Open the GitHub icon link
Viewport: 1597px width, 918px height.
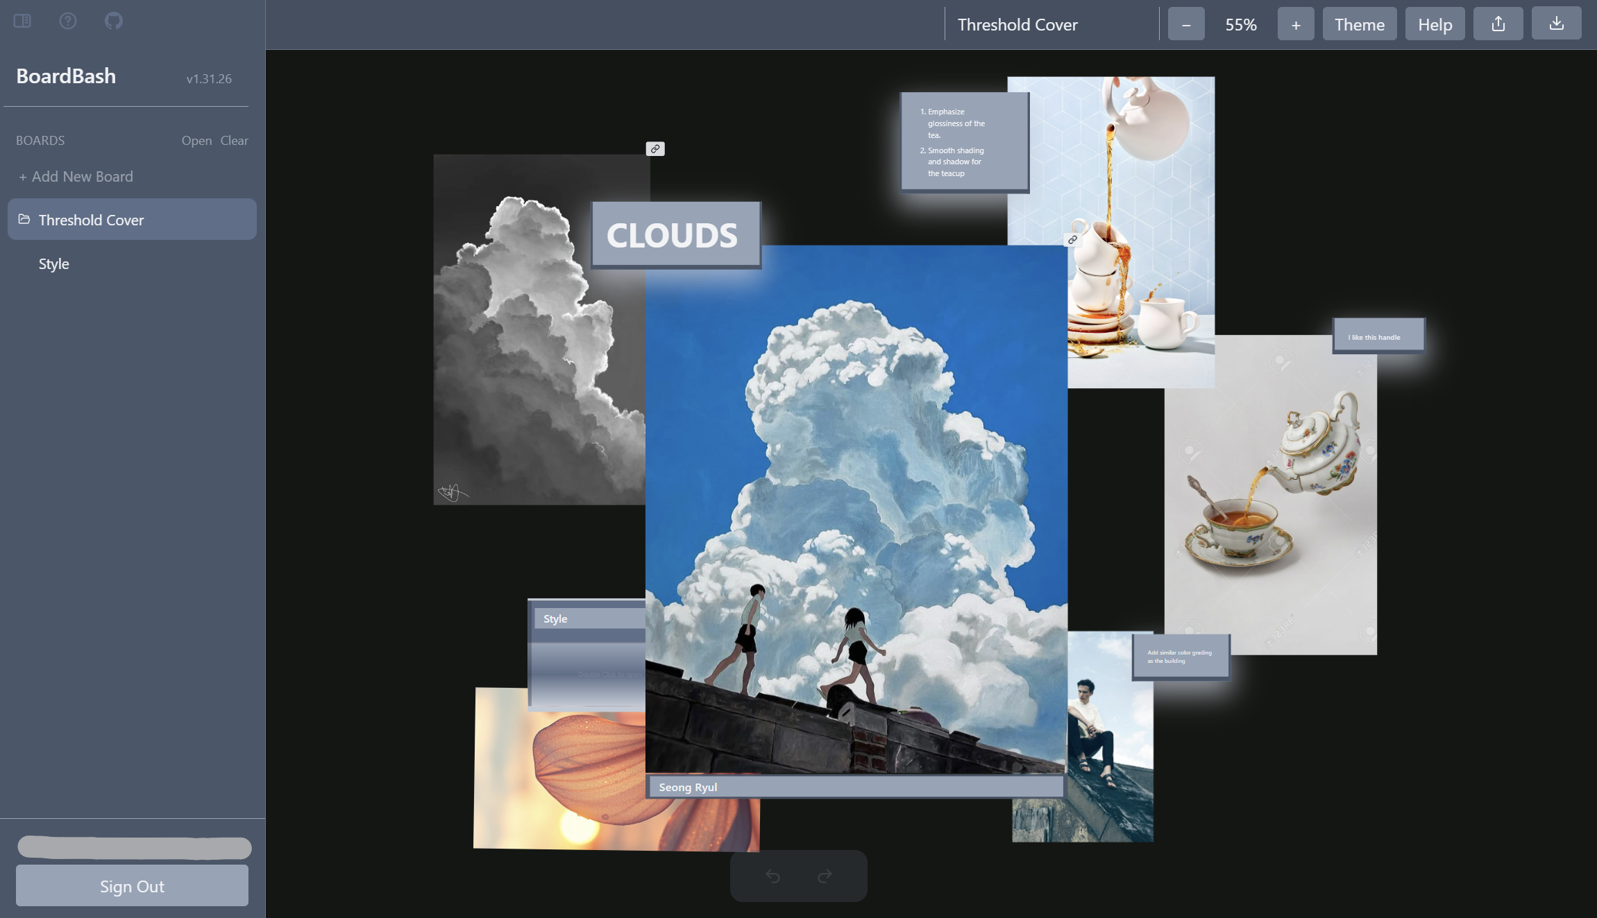click(x=114, y=21)
